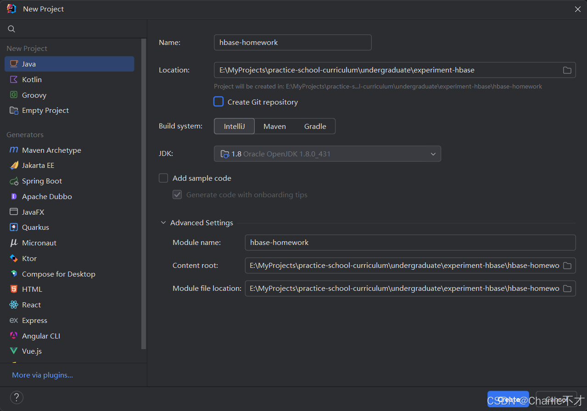
Task: Browse for Content root folder
Action: [567, 266]
